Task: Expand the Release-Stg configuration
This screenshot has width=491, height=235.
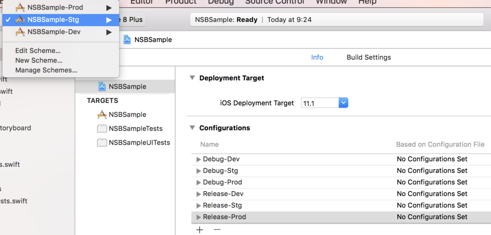Action: [x=198, y=206]
